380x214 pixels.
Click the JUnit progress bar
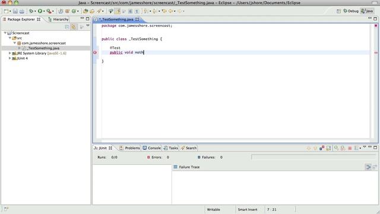tap(314, 157)
